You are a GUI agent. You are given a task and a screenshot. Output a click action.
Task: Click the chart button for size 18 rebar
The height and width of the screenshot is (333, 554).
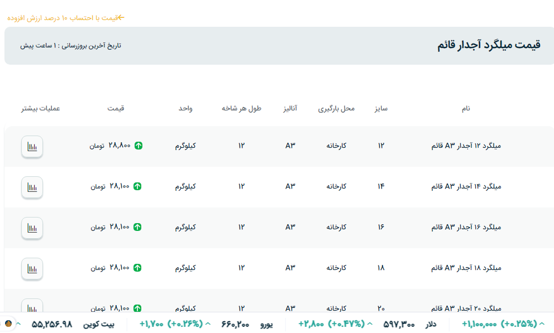pyautogui.click(x=32, y=268)
